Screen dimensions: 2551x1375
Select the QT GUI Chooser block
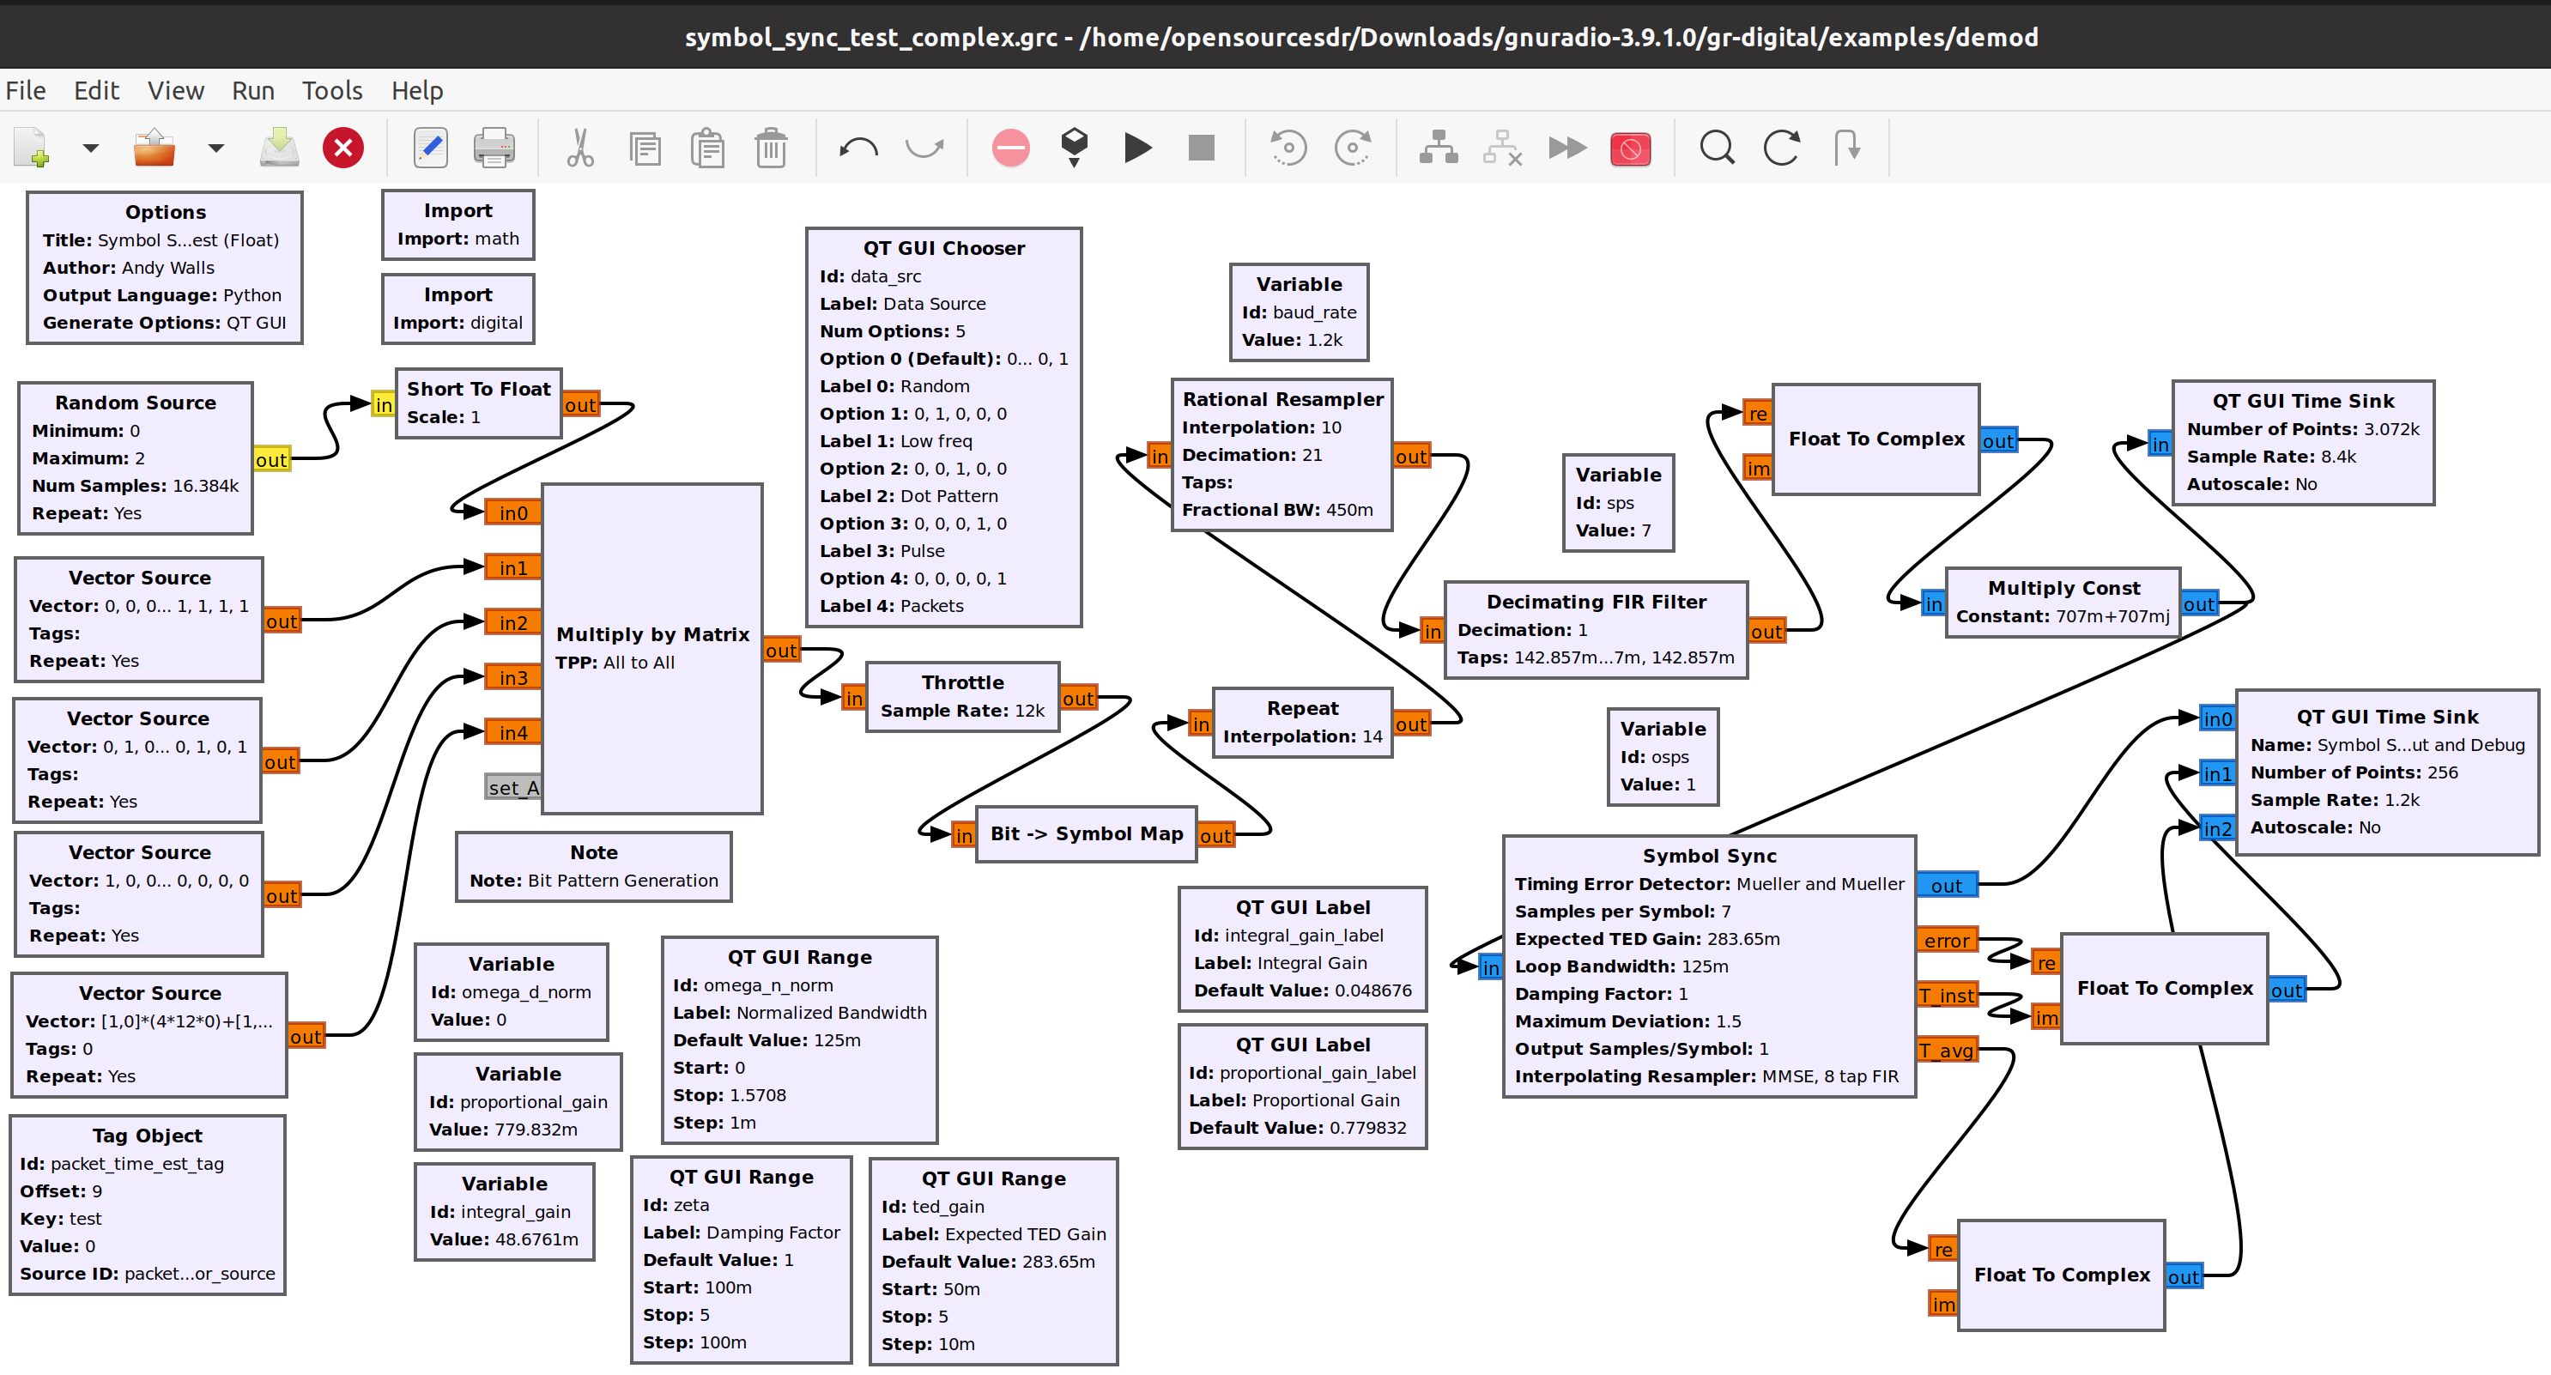pos(942,247)
